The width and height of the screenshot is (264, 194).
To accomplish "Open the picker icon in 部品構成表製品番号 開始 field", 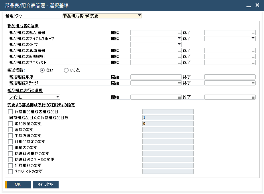I will click(x=179, y=33).
